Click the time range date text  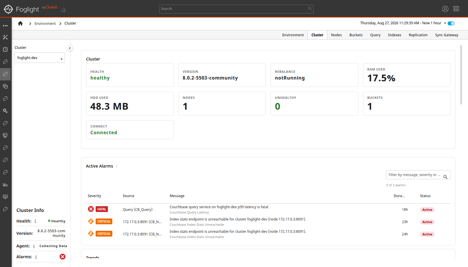tap(401, 23)
